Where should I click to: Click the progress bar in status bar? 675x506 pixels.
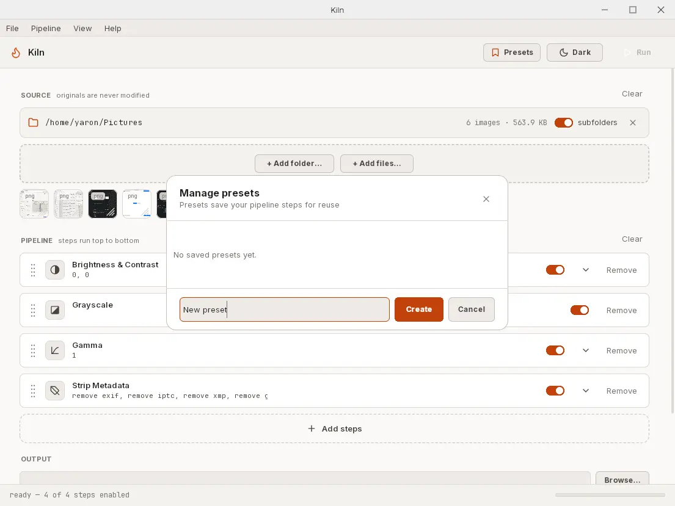[x=610, y=495]
